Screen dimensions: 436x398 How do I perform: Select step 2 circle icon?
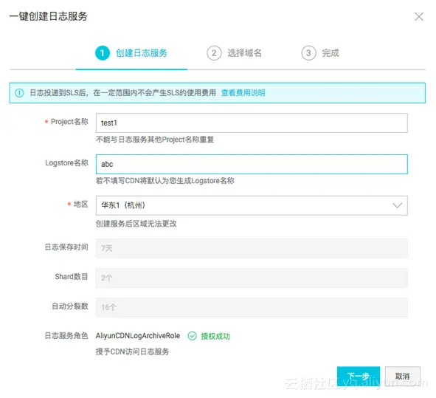214,53
